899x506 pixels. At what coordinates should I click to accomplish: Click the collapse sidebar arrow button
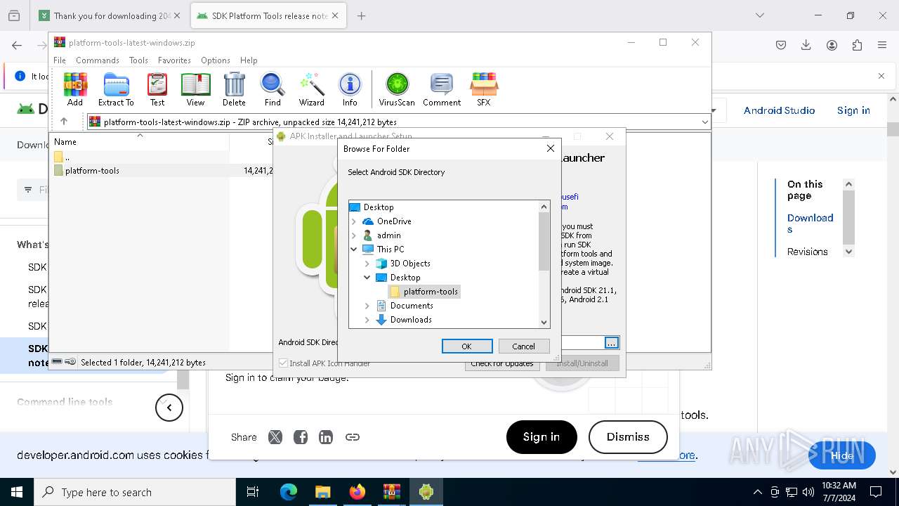click(169, 408)
